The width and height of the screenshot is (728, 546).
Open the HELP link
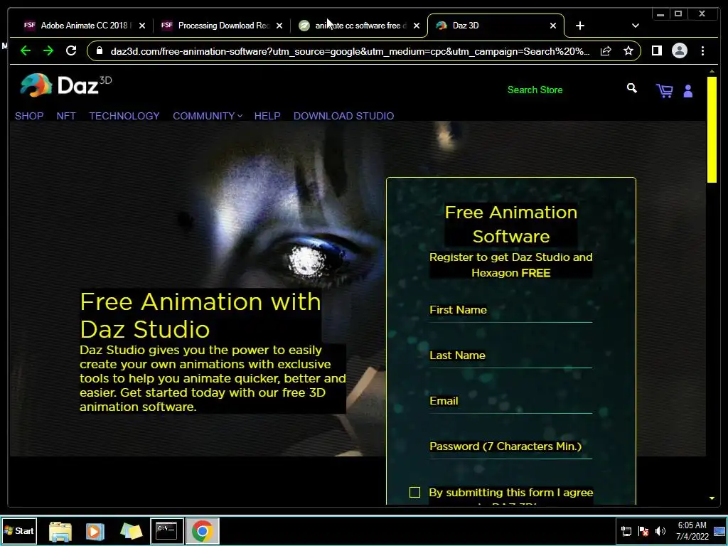tap(267, 116)
